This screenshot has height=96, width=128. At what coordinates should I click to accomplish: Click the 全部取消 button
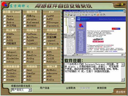71,88
